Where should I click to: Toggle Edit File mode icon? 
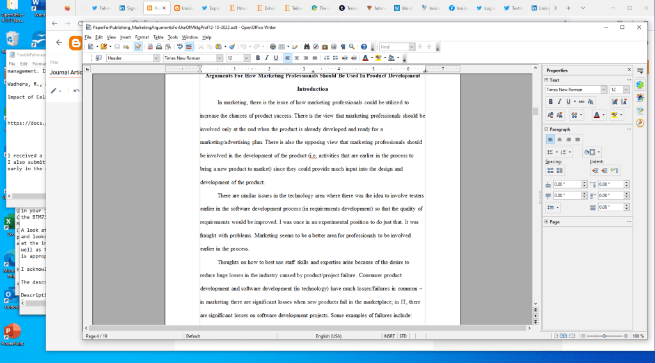tap(138, 47)
